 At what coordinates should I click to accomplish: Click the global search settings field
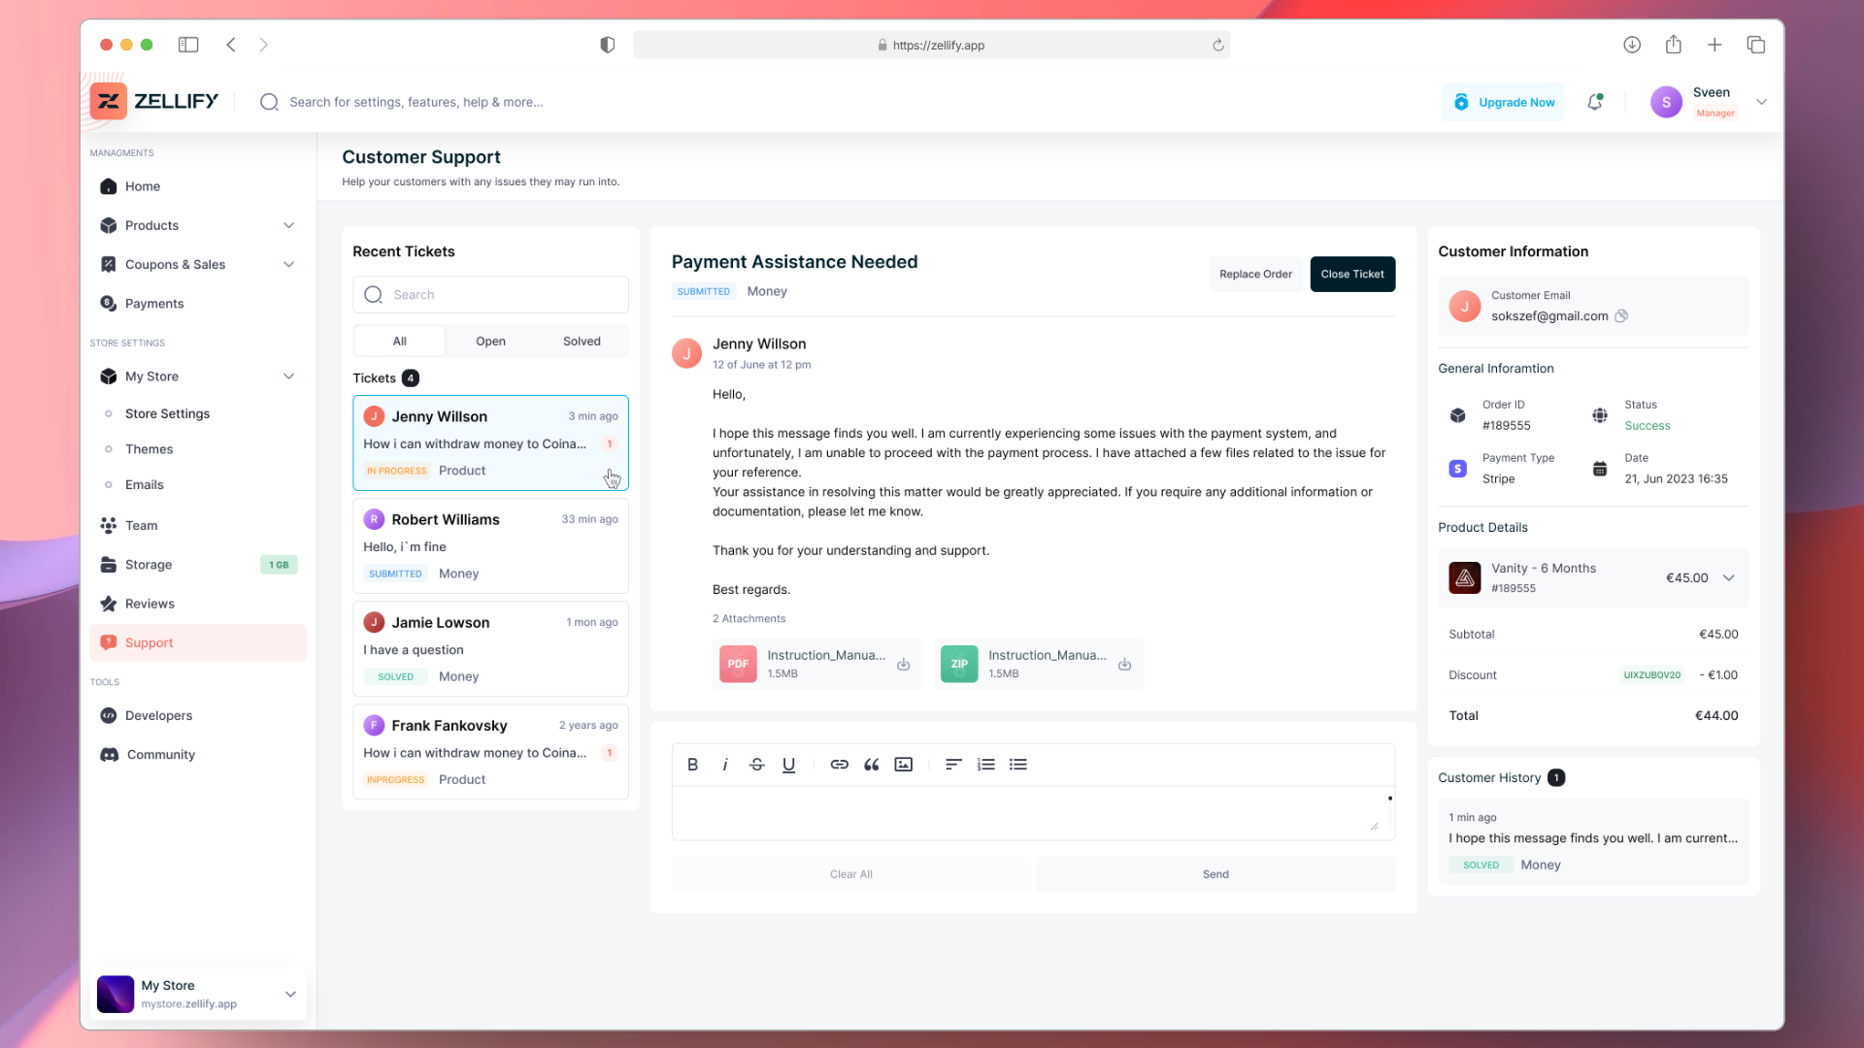[x=416, y=102]
